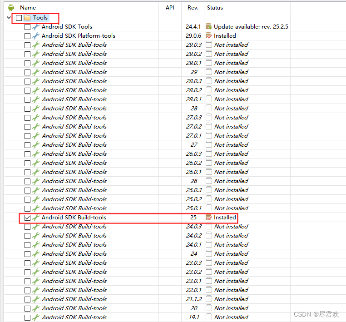Check Build-tools 23.0.1 checkbox
346x322 pixels.
pos(27,281)
